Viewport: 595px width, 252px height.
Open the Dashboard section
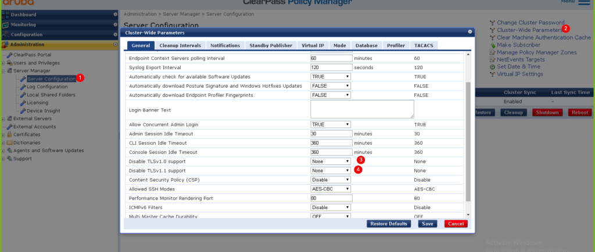pos(60,15)
